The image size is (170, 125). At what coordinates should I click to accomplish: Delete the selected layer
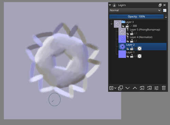coord(164,88)
